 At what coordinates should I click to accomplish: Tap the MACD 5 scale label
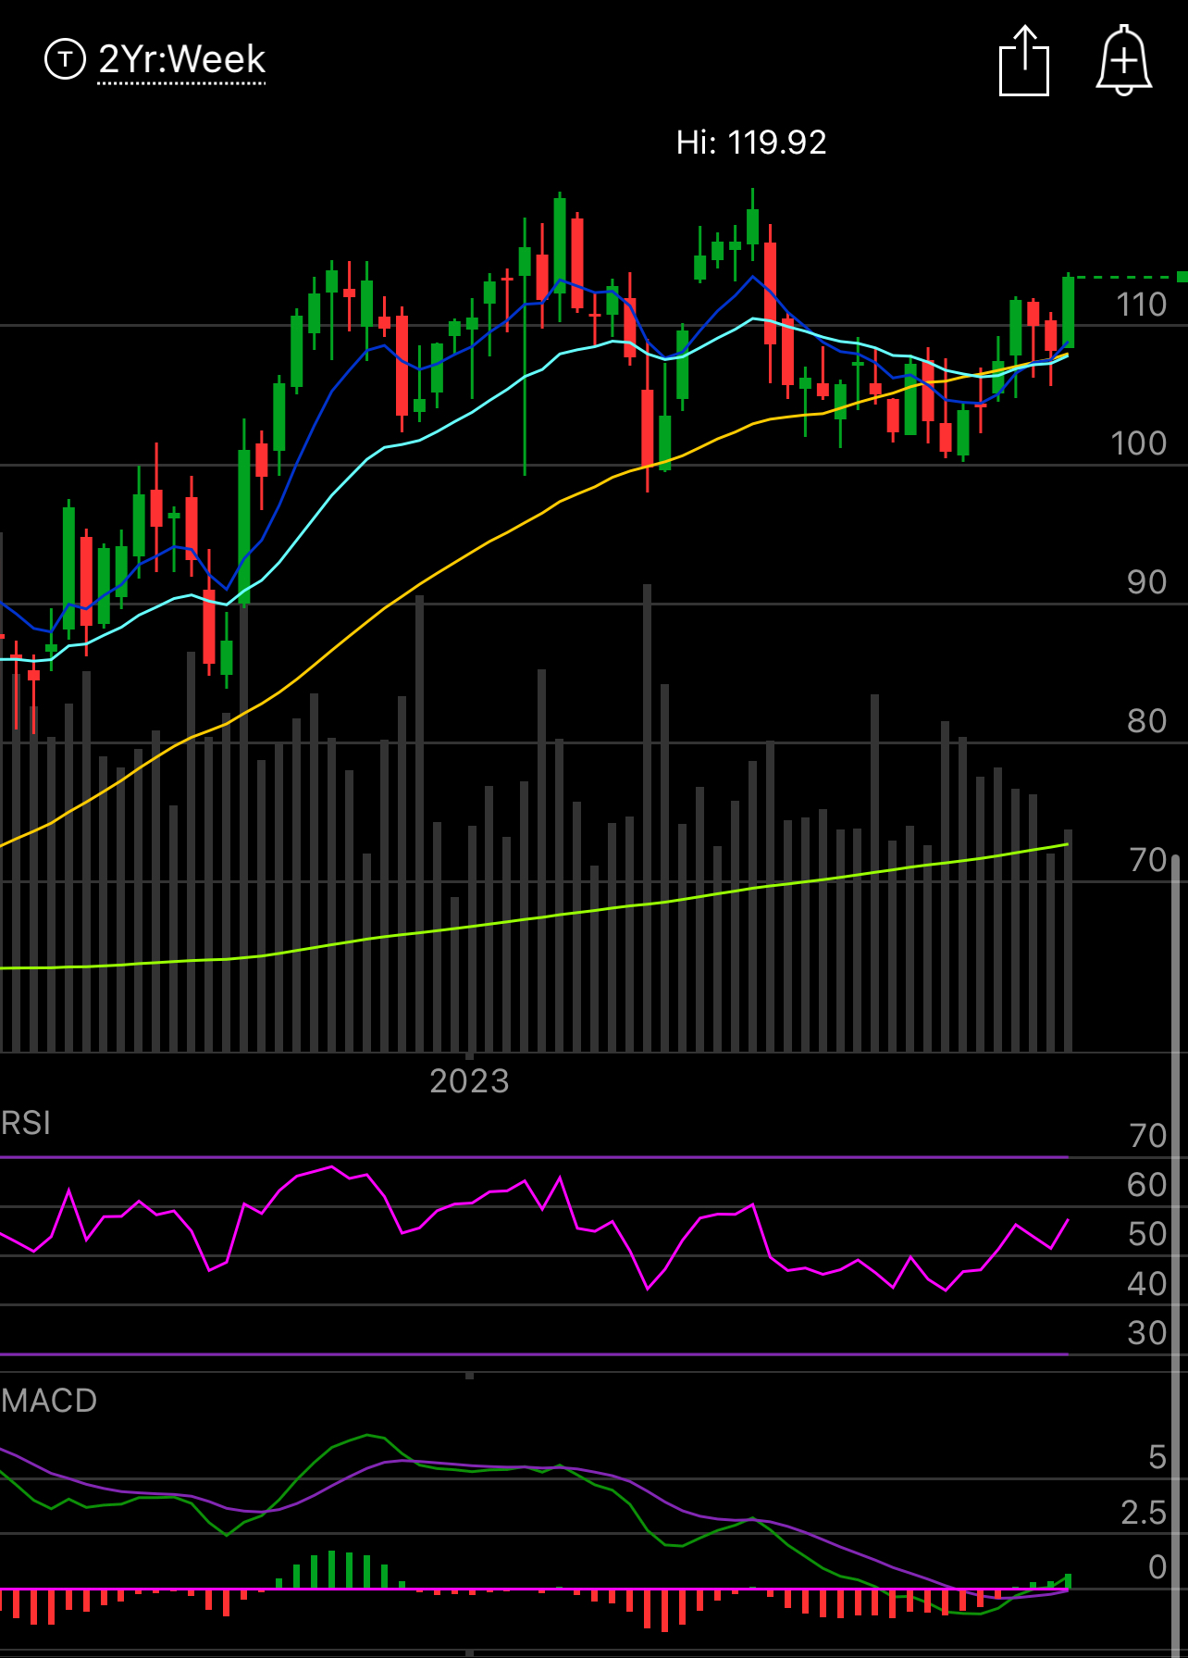pyautogui.click(x=1157, y=1457)
